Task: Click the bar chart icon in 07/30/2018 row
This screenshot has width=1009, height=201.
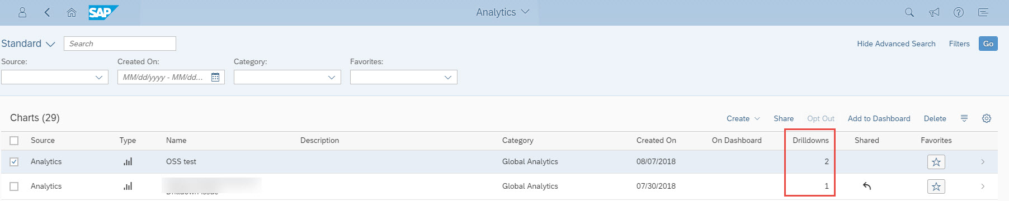Action: click(x=128, y=186)
